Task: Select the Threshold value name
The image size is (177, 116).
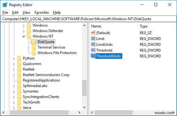Action: 104,50
